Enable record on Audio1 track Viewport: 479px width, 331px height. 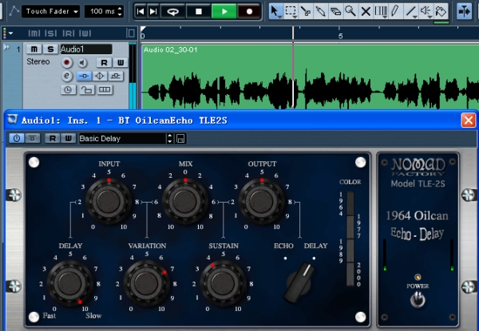click(x=66, y=62)
